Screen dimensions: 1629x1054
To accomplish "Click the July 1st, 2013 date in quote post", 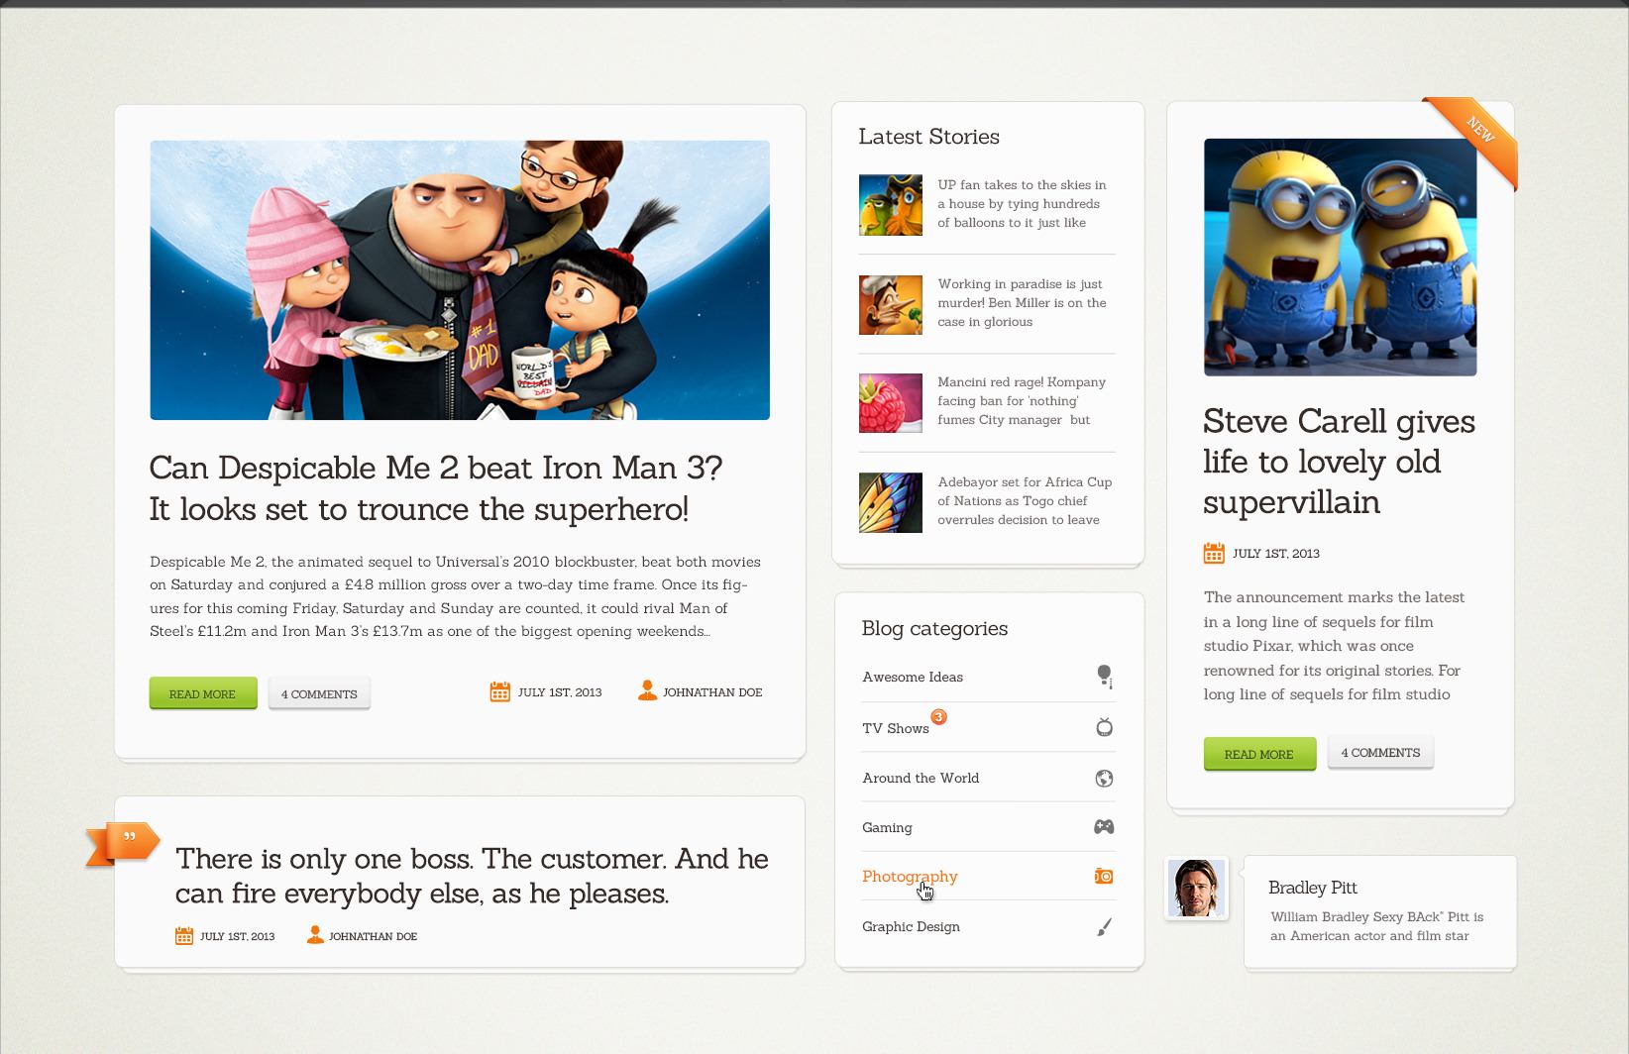I will [x=237, y=936].
